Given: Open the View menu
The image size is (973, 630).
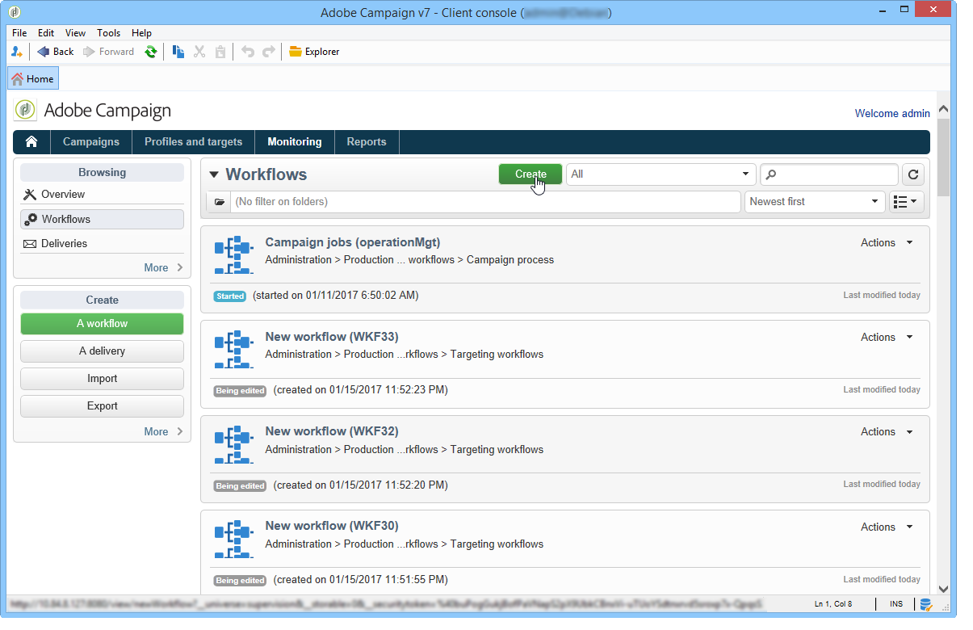Looking at the screenshot, I should [x=76, y=33].
